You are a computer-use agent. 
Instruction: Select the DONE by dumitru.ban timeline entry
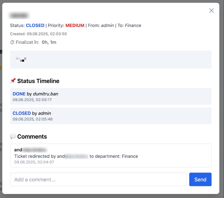[111, 96]
